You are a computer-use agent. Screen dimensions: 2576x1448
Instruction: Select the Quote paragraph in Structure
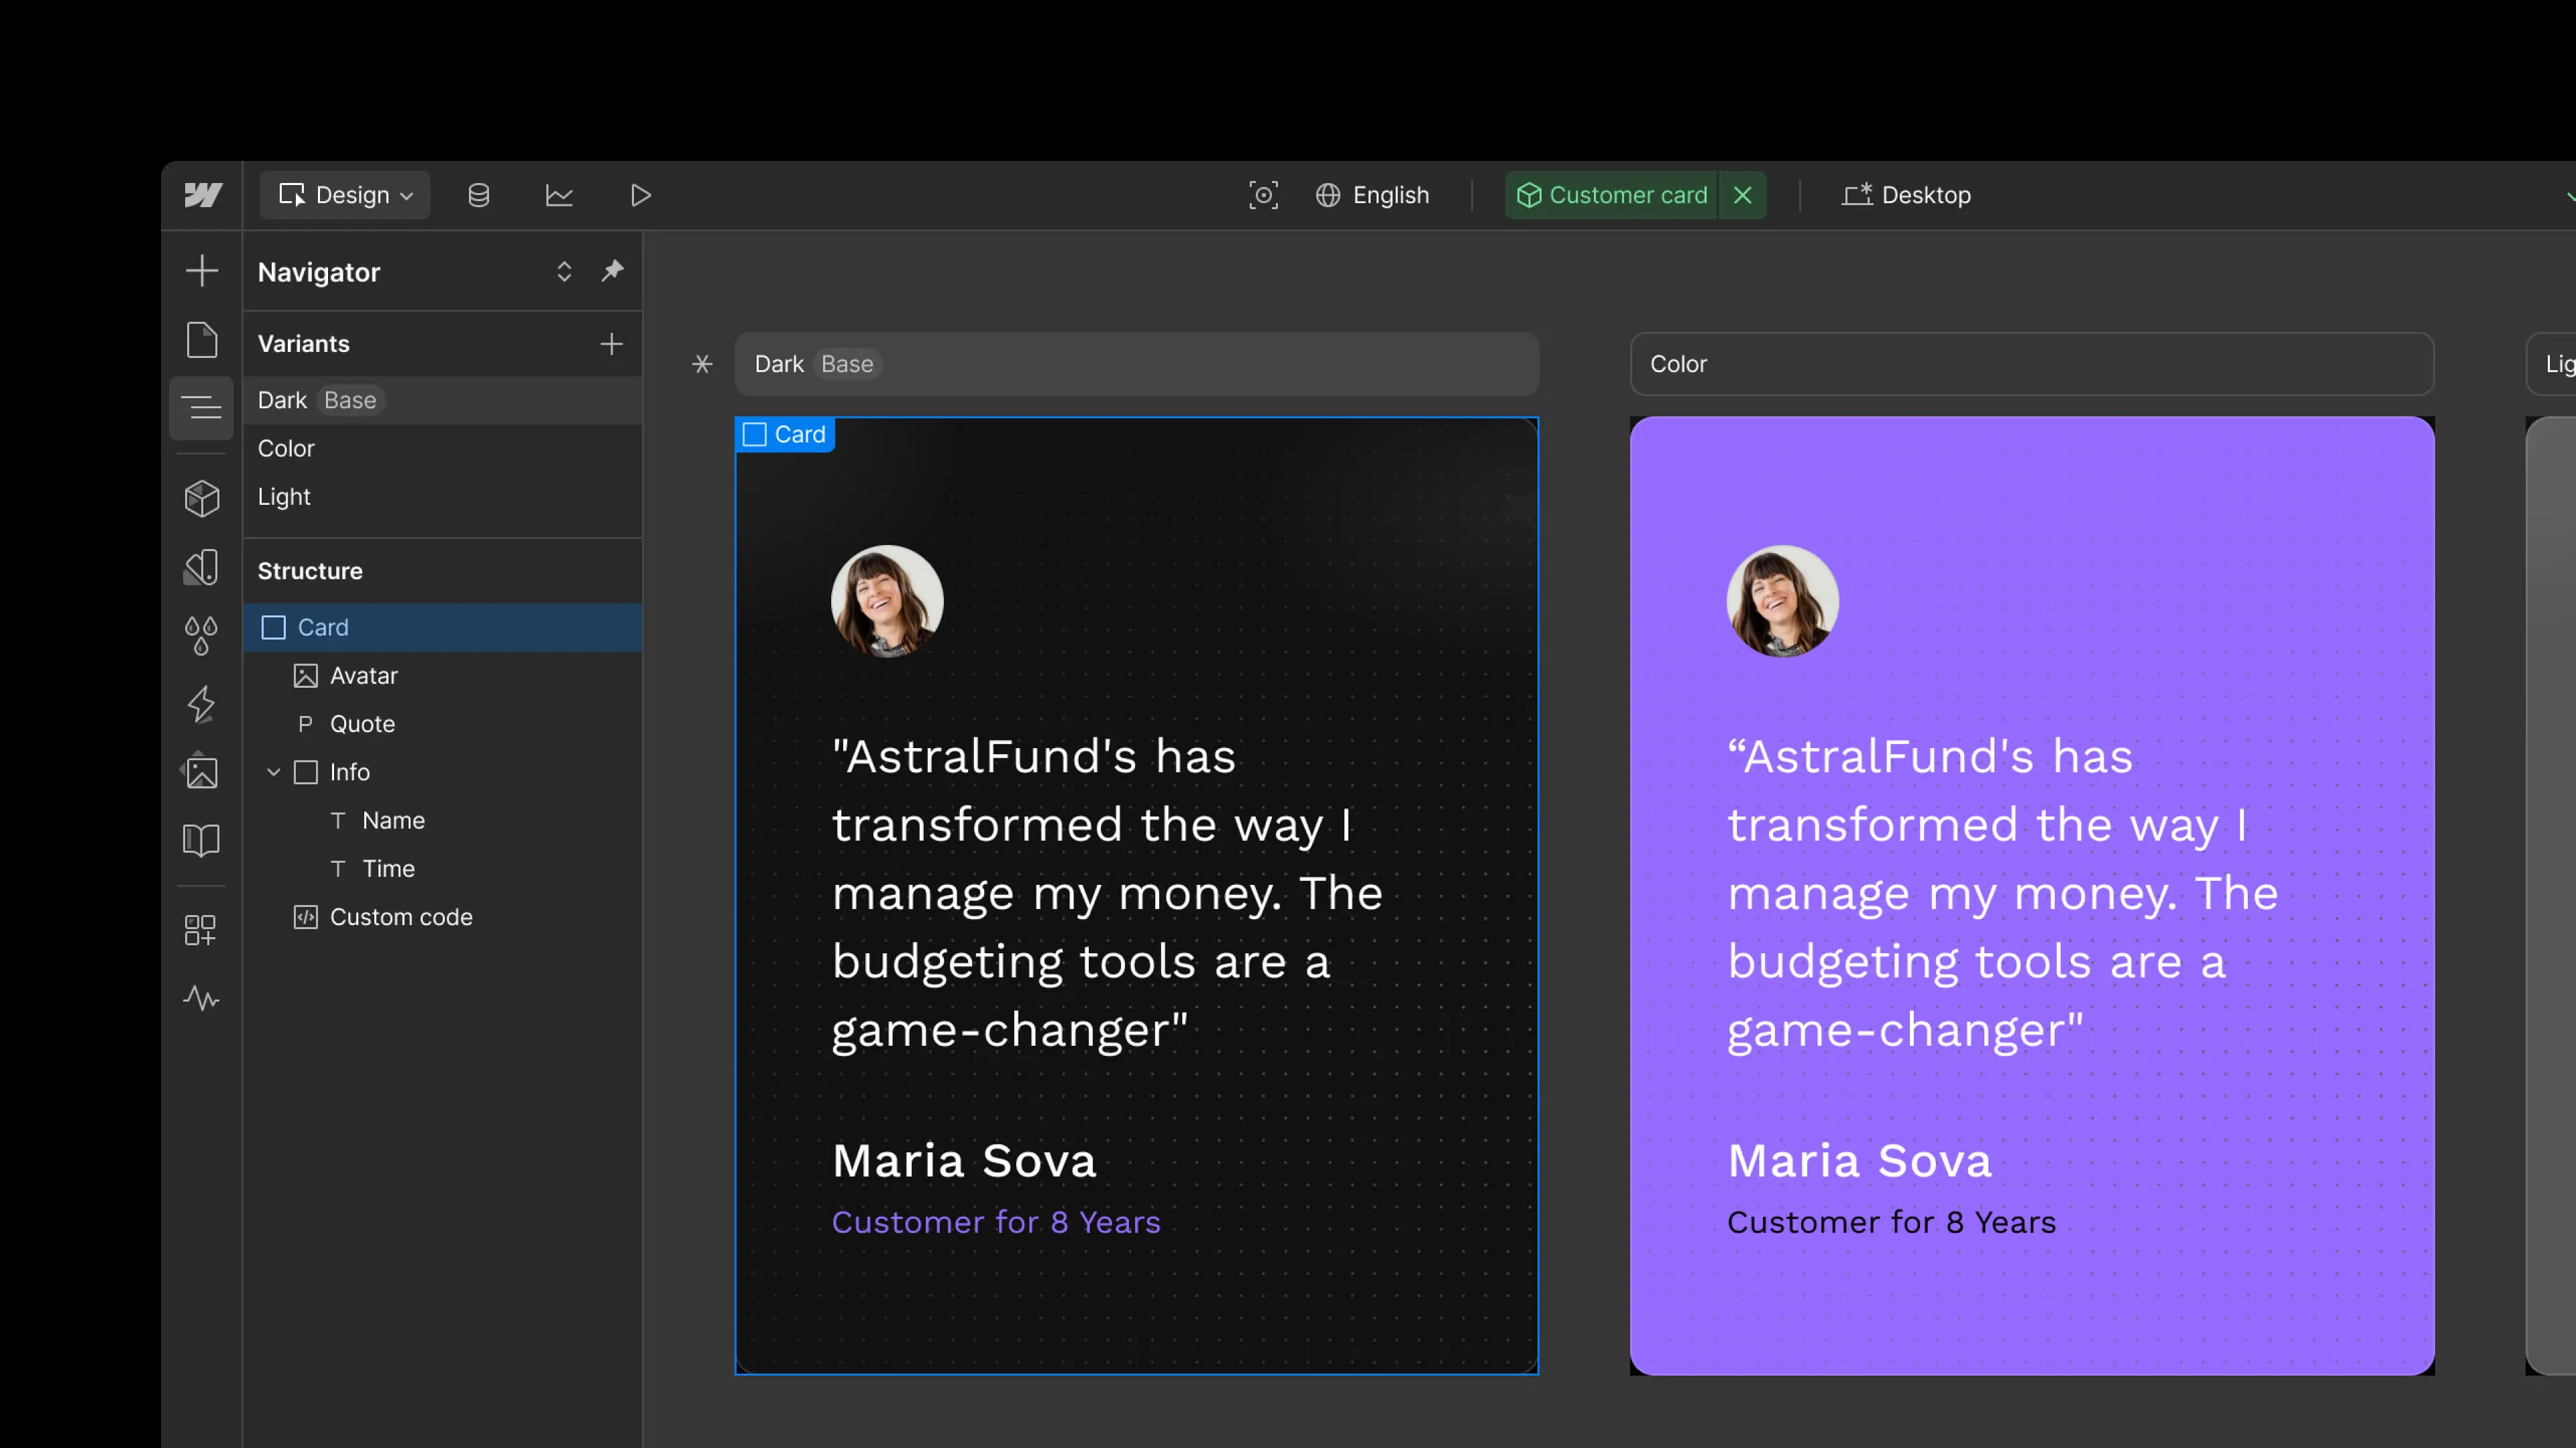pyautogui.click(x=443, y=723)
